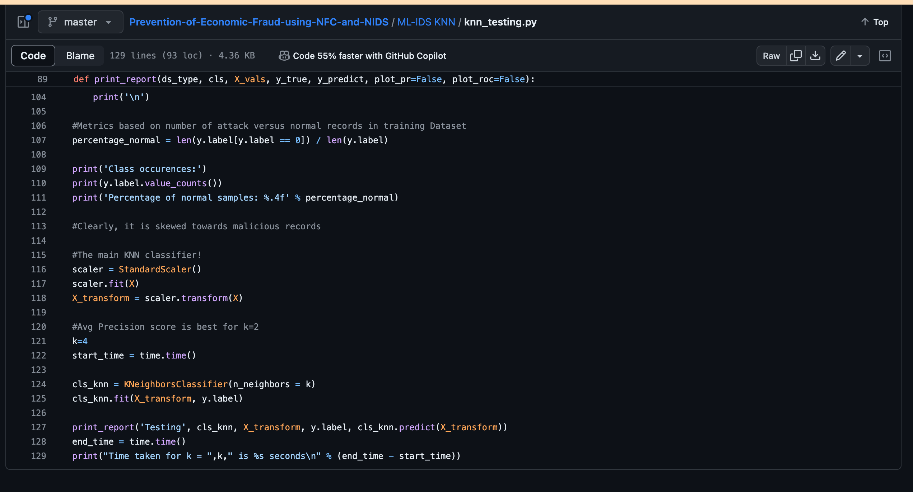Switch to the Blame view tab

point(80,56)
